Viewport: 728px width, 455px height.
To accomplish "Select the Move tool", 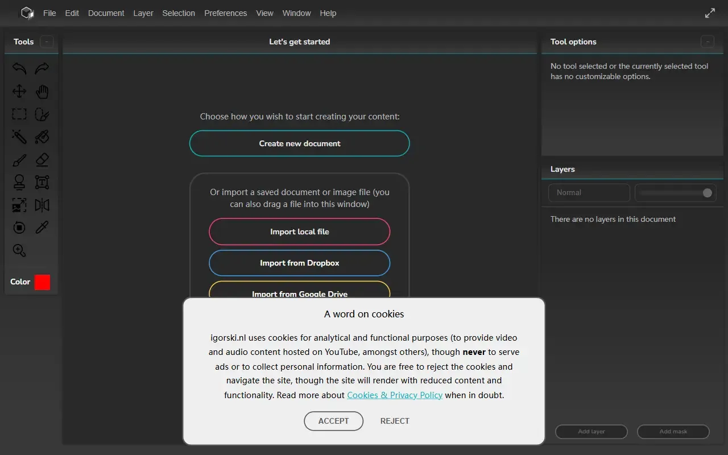I will [x=19, y=92].
